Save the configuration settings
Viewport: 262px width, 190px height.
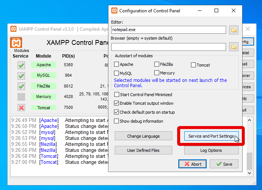click(224, 164)
